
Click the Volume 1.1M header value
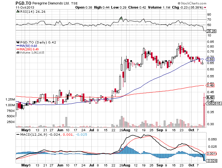[x=159, y=7]
